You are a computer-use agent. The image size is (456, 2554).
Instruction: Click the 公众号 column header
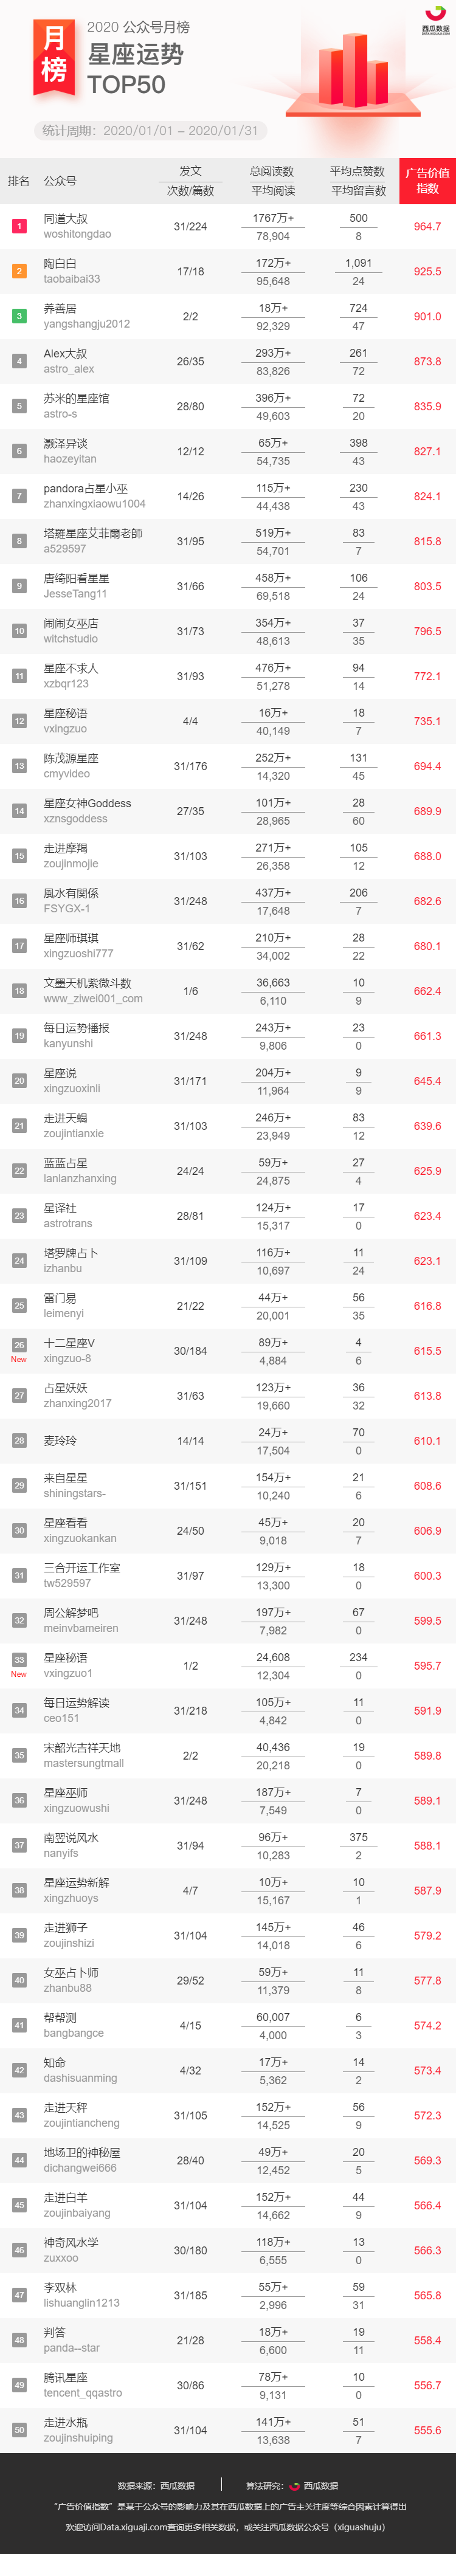60,182
